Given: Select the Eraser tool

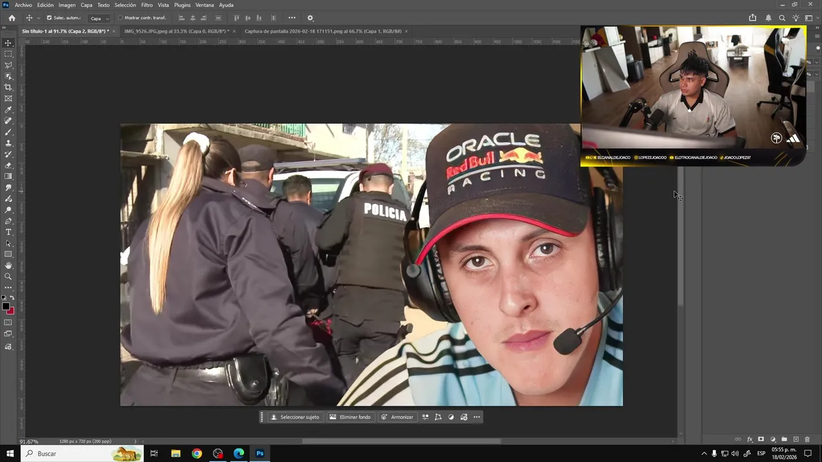Looking at the screenshot, I should [8, 165].
